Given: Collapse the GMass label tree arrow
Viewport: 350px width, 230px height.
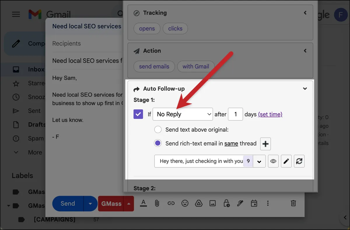Looking at the screenshot, I should pyautogui.click(x=9, y=206).
